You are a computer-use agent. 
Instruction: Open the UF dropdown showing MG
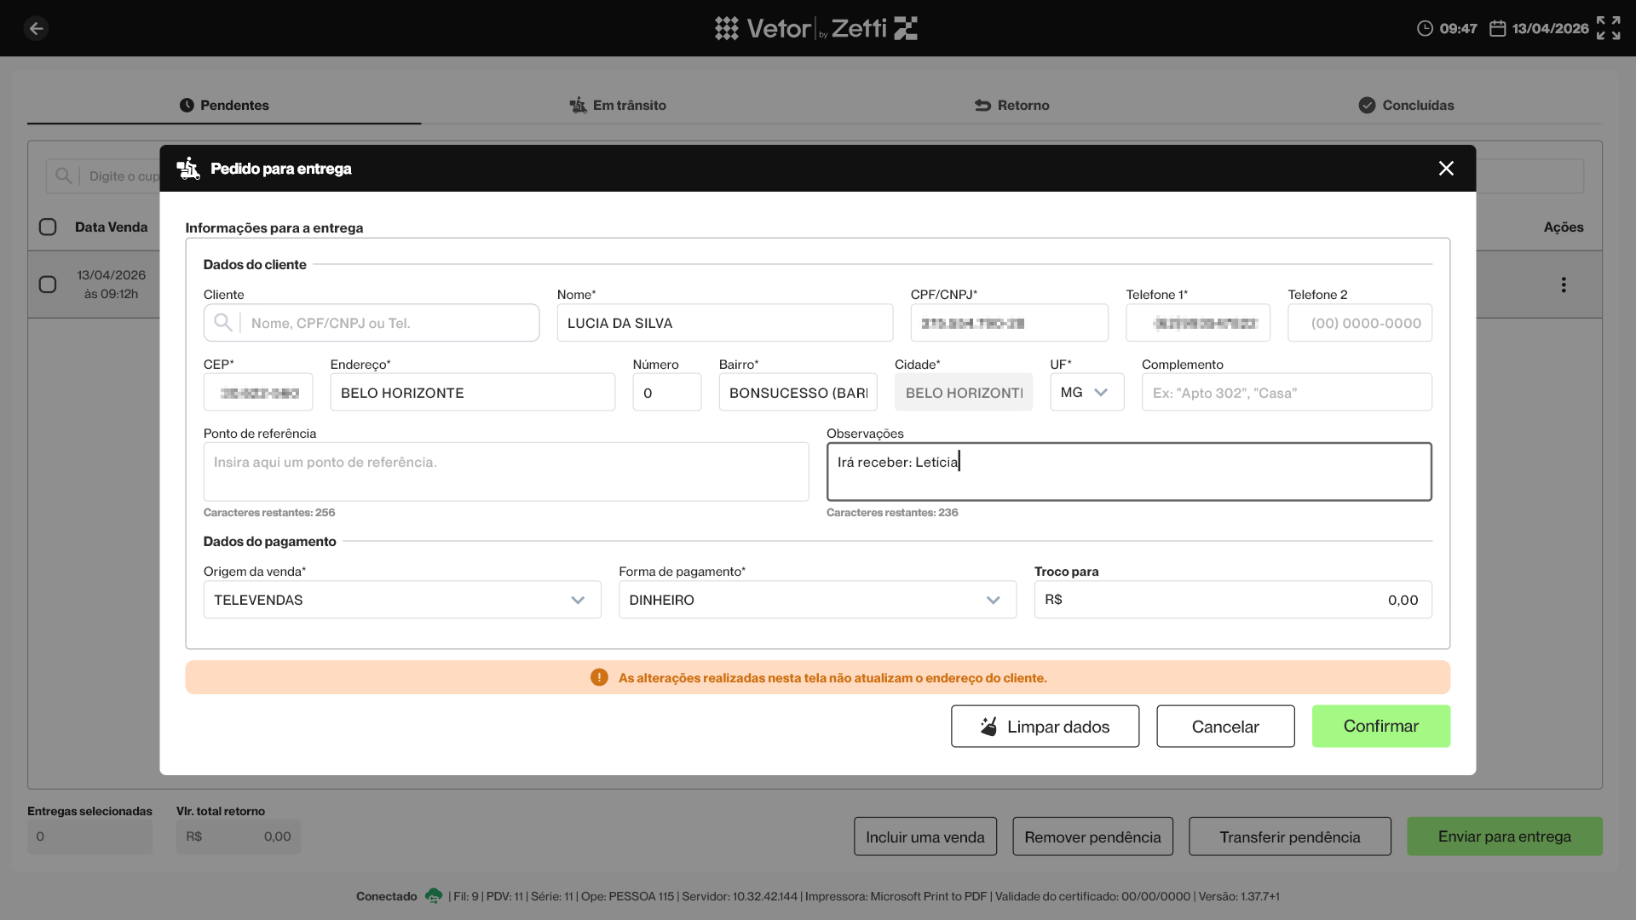[1086, 393]
